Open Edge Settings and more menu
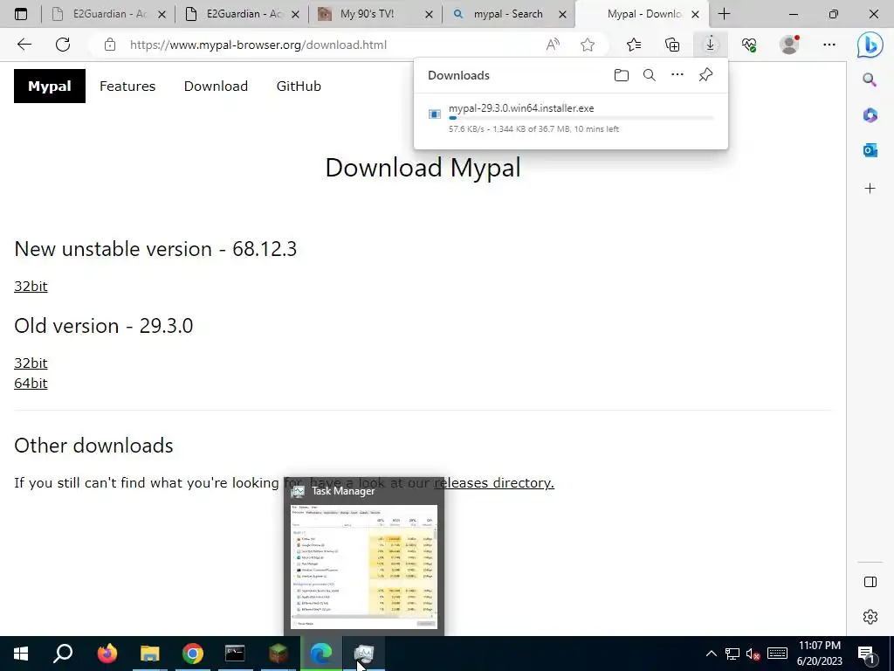 829,45
